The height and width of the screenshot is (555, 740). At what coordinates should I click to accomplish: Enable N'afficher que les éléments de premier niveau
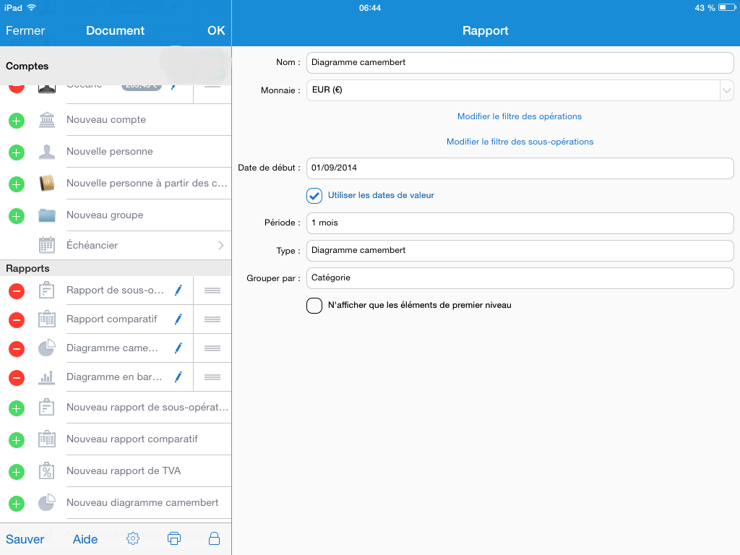314,306
